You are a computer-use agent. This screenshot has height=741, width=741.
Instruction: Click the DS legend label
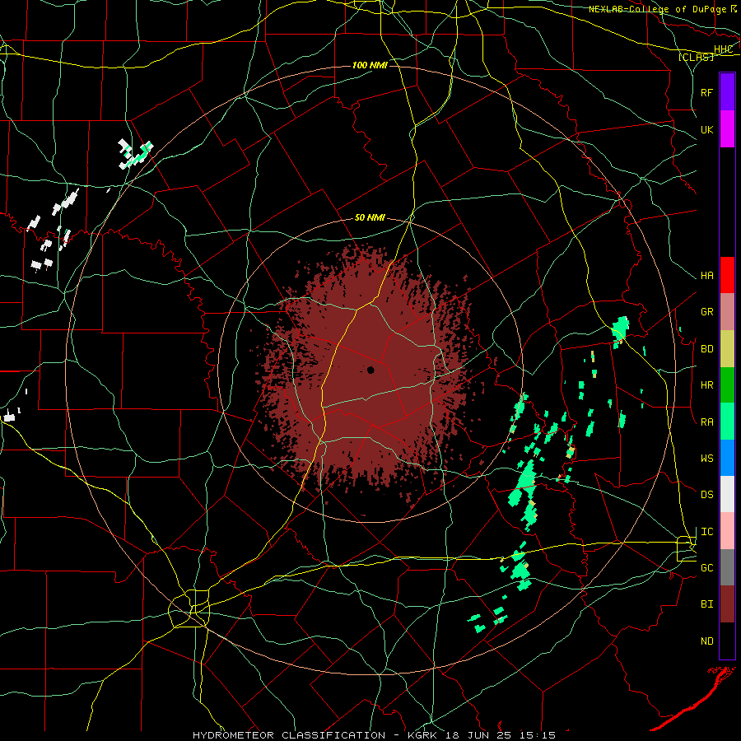click(707, 495)
